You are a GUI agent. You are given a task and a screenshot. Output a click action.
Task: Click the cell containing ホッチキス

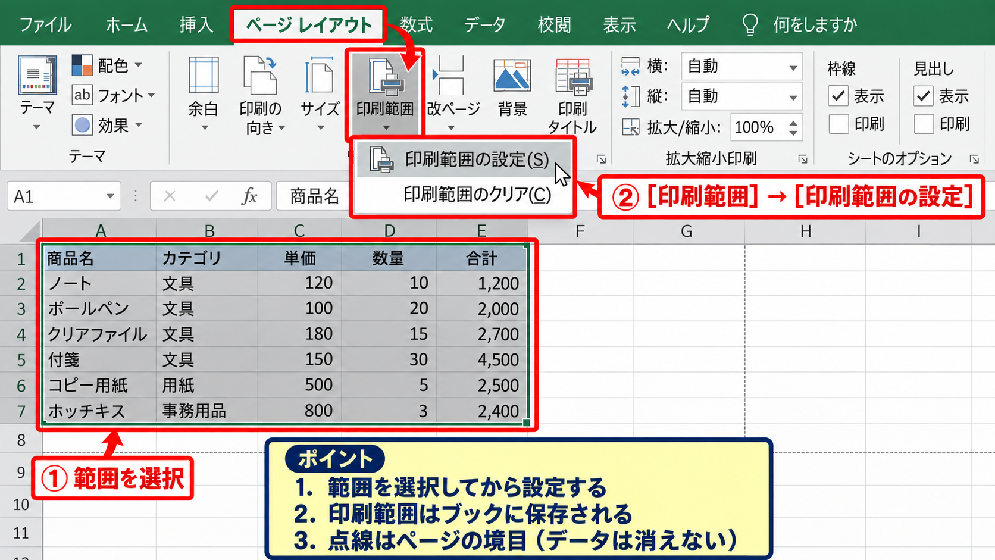tap(99, 411)
